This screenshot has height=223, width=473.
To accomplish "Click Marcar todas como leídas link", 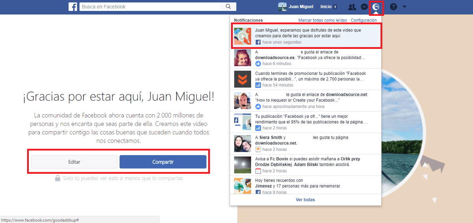I will pyautogui.click(x=323, y=20).
